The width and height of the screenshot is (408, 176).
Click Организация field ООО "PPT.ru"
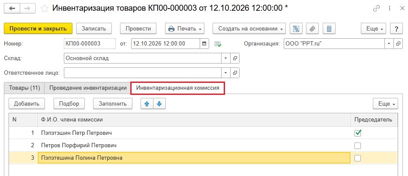click(334, 43)
